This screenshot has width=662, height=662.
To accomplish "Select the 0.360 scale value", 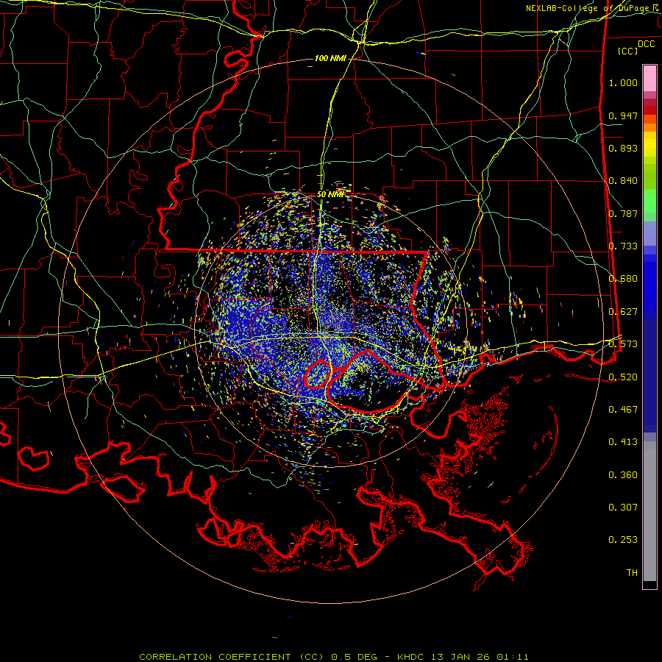I will 623,475.
